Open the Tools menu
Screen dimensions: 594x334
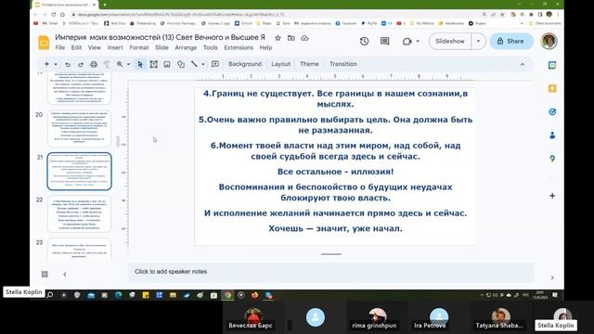[x=211, y=47]
